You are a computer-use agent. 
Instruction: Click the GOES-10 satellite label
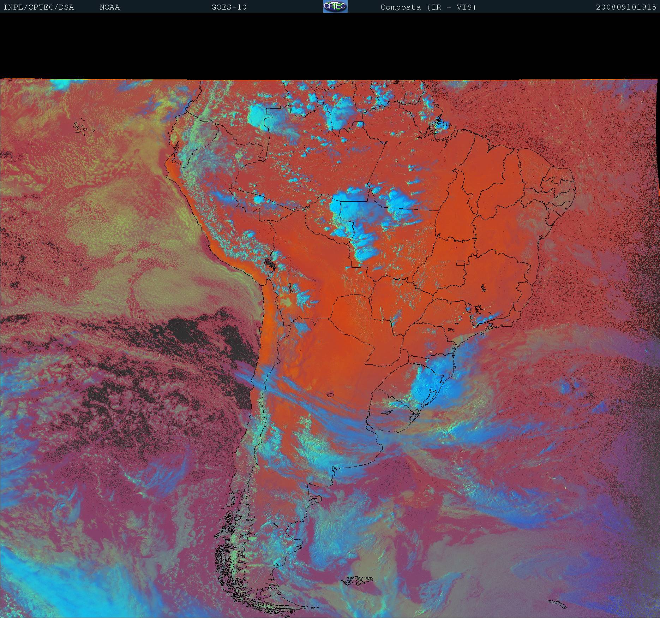[229, 7]
